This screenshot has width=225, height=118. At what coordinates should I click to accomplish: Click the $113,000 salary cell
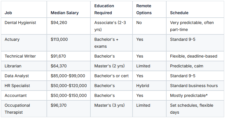(59, 39)
